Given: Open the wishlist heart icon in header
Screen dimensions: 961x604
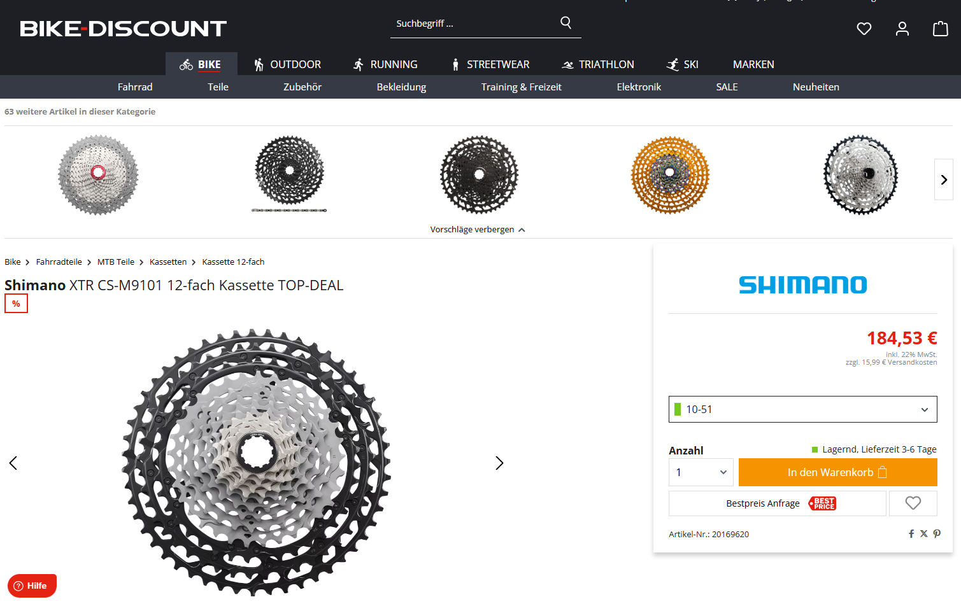Looking at the screenshot, I should coord(864,29).
